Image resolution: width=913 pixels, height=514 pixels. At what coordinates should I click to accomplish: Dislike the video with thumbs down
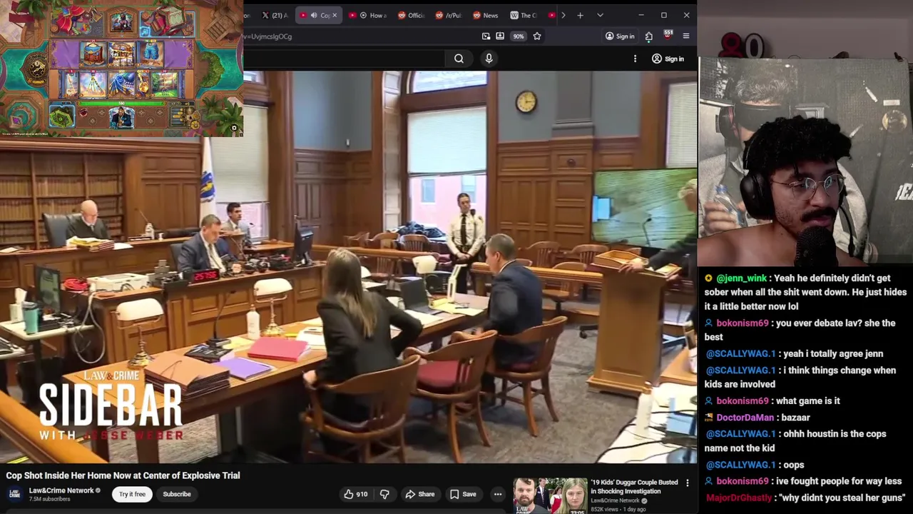[x=384, y=494]
